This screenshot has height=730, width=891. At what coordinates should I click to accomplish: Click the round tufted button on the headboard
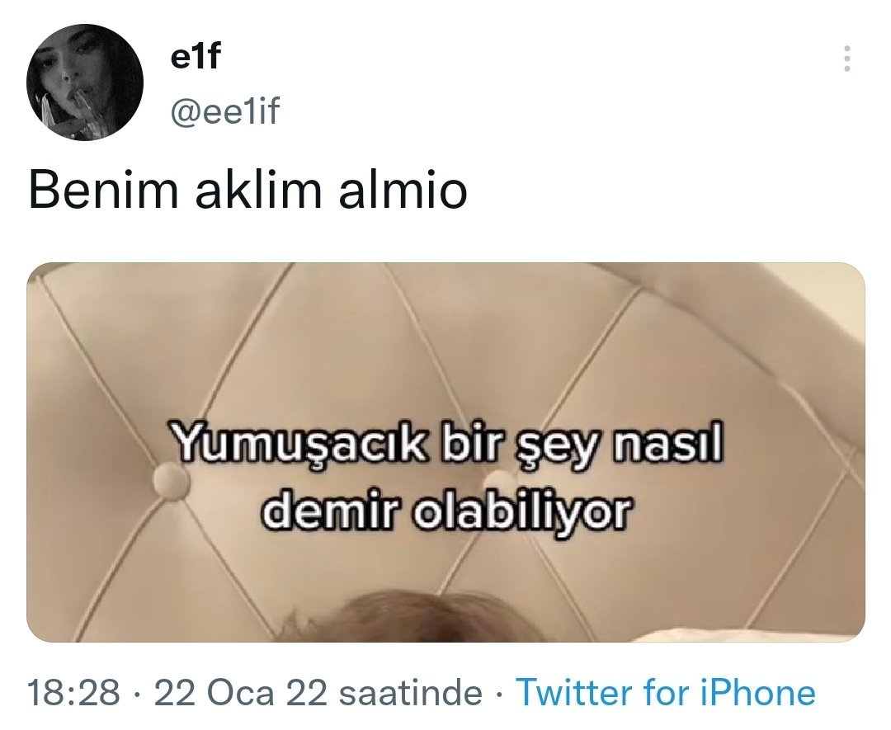171,481
